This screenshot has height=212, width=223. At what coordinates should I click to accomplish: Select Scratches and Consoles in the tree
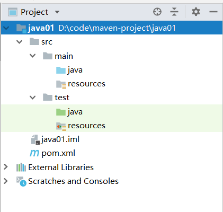73,181
